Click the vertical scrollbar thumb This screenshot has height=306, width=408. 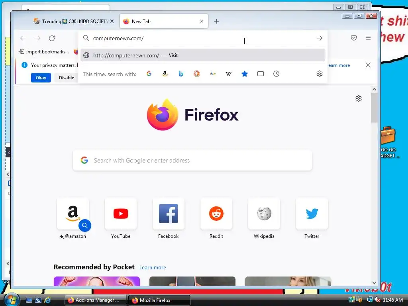tap(374, 108)
